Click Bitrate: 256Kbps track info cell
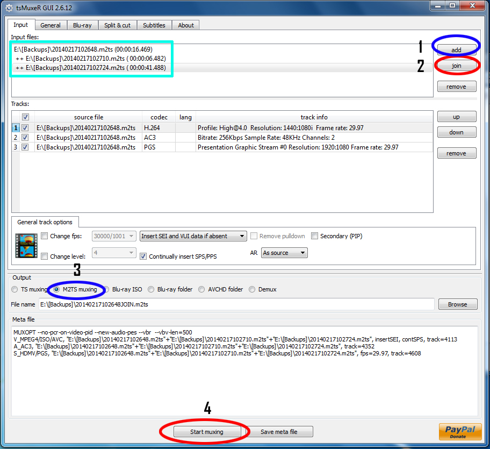The image size is (490, 449). [314, 138]
